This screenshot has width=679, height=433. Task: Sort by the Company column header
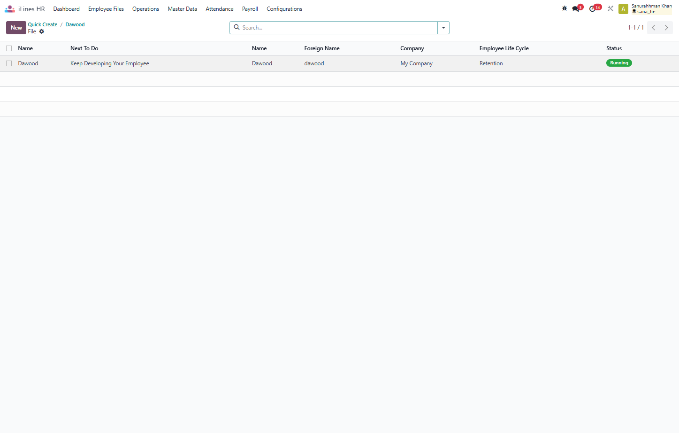pos(412,48)
